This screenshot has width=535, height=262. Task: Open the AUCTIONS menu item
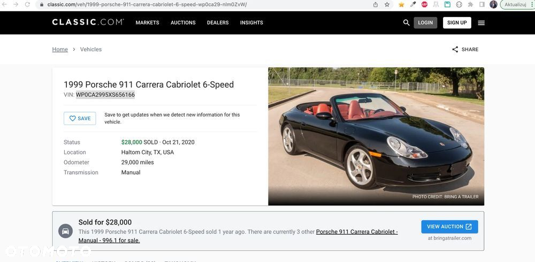click(x=183, y=22)
